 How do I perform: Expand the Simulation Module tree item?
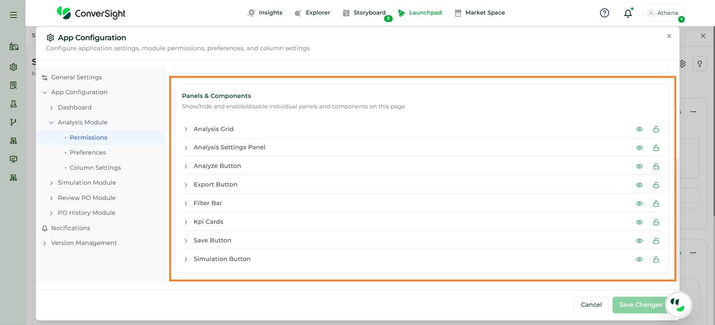tap(51, 183)
